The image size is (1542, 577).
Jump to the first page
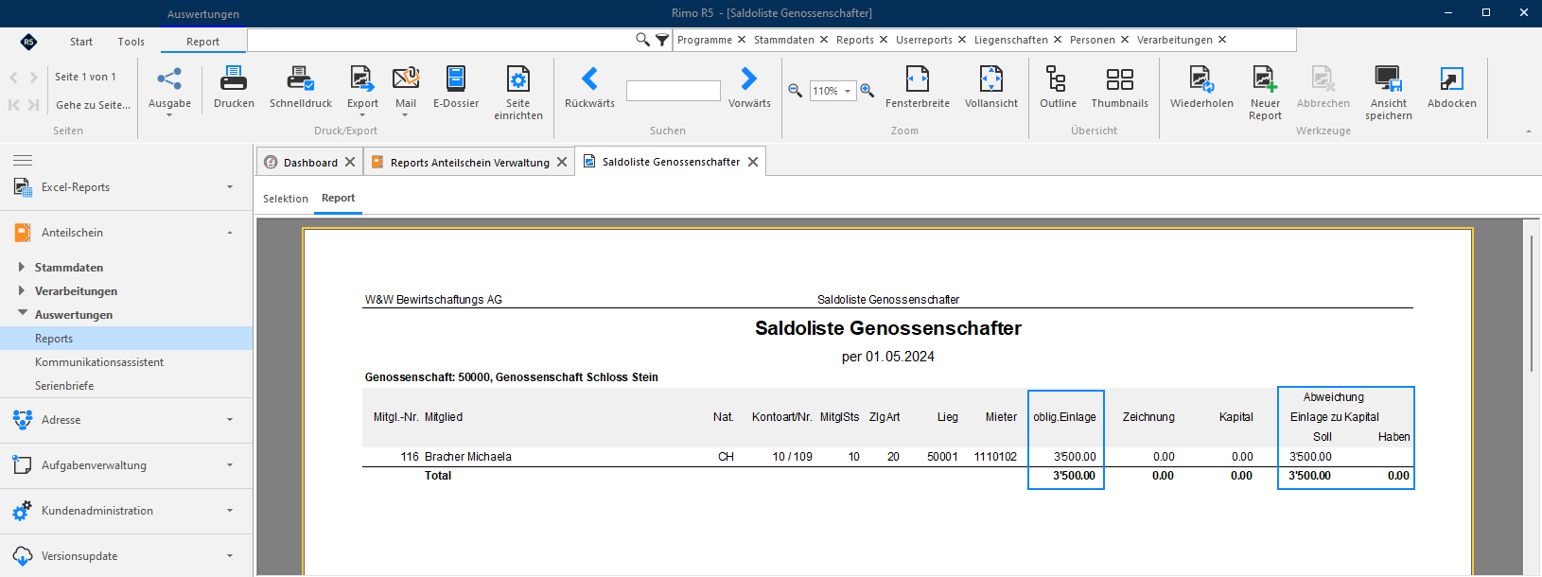click(x=14, y=105)
